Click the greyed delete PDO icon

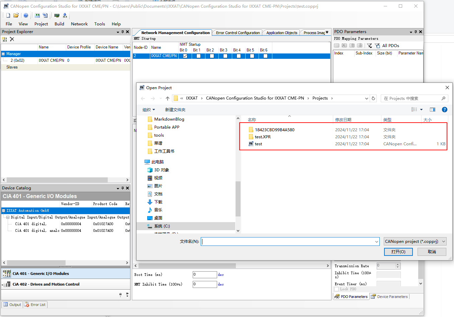tap(344, 45)
